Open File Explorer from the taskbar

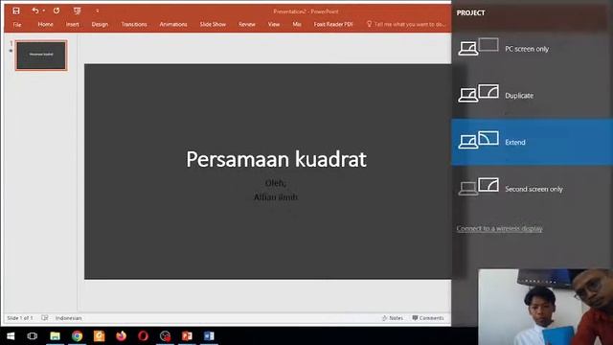pyautogui.click(x=55, y=336)
